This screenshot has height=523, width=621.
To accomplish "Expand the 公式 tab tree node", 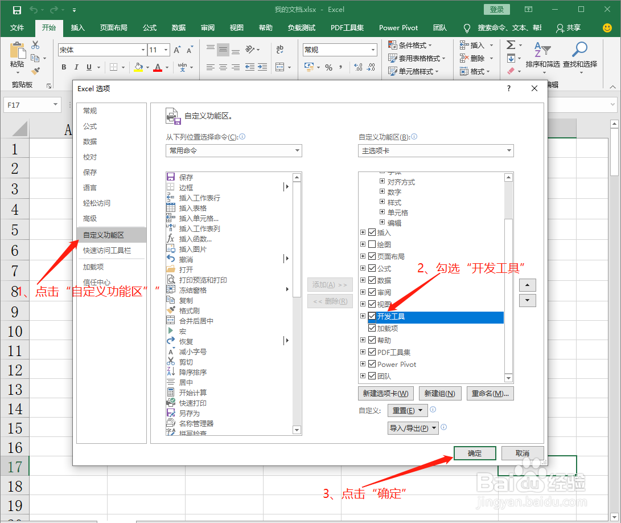I will click(363, 268).
